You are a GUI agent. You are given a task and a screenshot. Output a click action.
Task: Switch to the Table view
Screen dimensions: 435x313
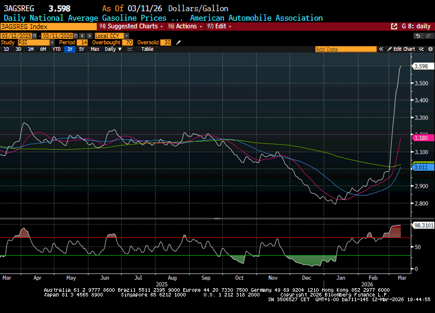pyautogui.click(x=147, y=49)
